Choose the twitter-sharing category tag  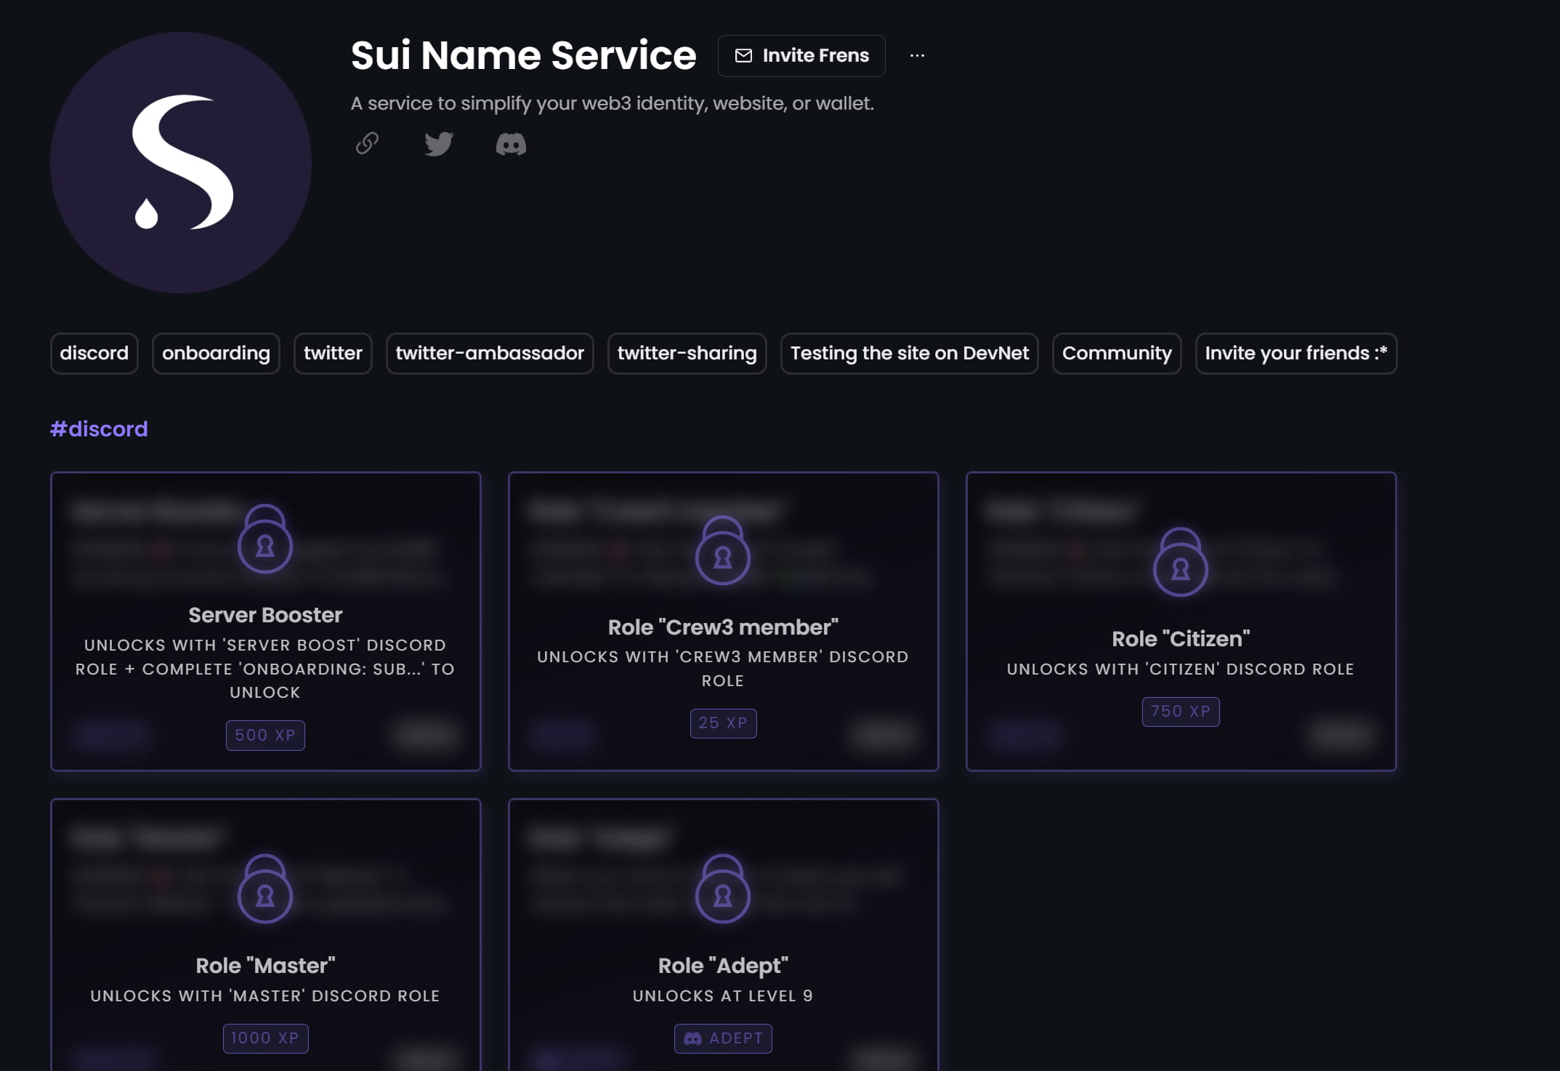tap(687, 354)
